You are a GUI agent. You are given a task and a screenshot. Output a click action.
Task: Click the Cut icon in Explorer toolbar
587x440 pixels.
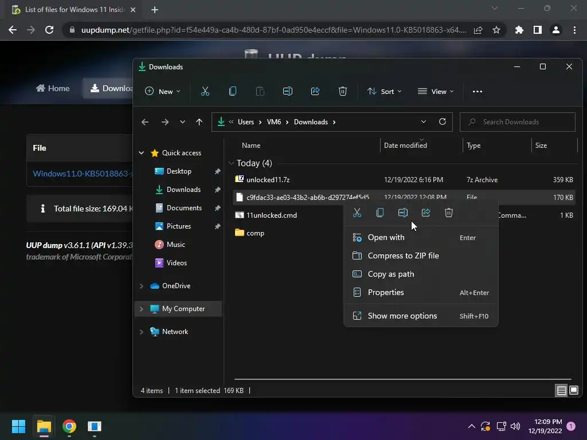(x=205, y=91)
